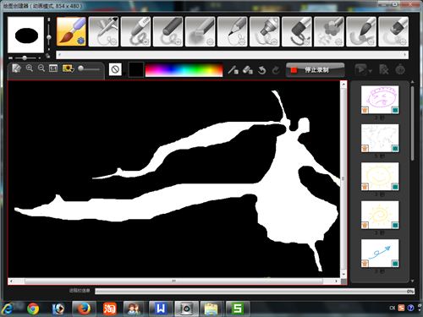Image resolution: width=423 pixels, height=317 pixels.
Task: Select the Crayon tool
Action: pyautogui.click(x=135, y=31)
